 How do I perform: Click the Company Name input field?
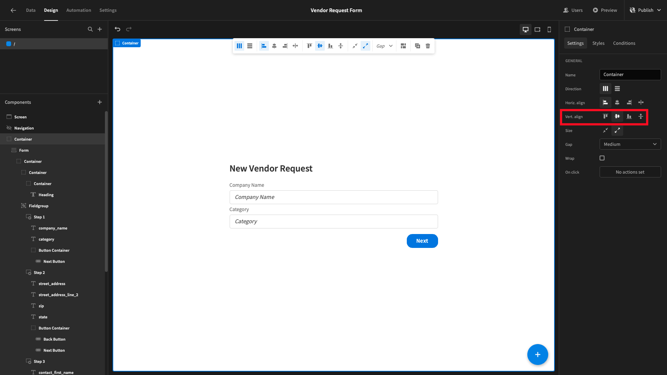click(x=333, y=197)
